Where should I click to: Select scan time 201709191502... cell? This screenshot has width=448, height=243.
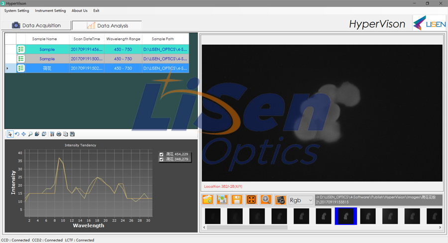pos(87,68)
